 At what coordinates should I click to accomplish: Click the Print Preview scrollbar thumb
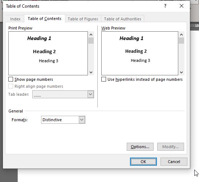click(91, 41)
